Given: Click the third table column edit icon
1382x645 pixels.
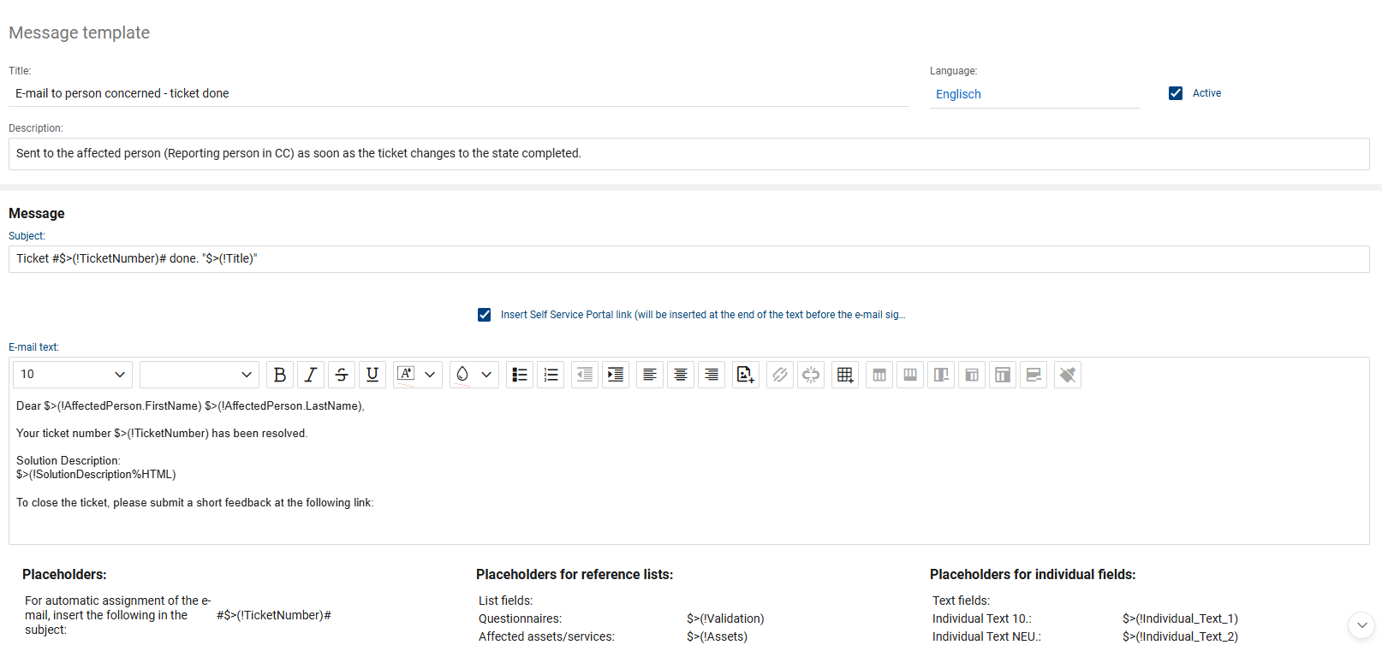Looking at the screenshot, I should [941, 375].
